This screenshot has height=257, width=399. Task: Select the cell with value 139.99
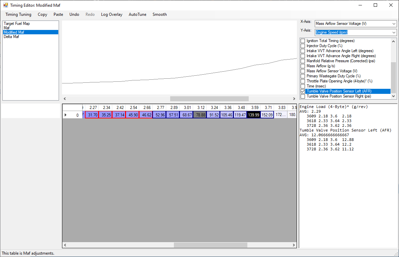[253, 115]
